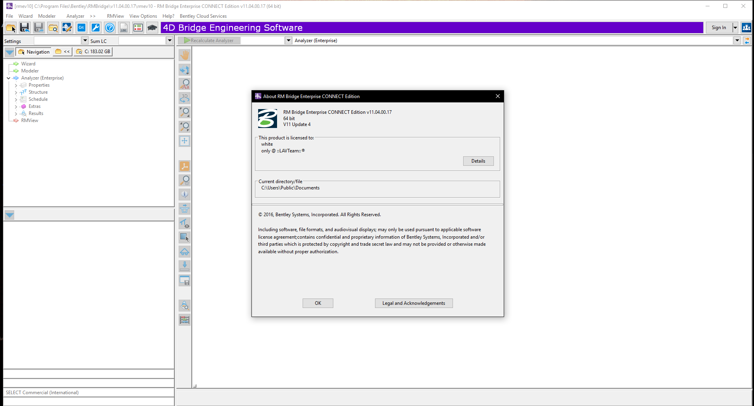Select Schedule in the navigation tree
Viewport: 754px width, 406px height.
[38, 99]
